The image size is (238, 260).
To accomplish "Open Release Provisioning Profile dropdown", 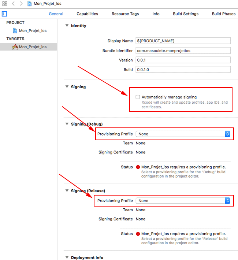I will pyautogui.click(x=183, y=201).
